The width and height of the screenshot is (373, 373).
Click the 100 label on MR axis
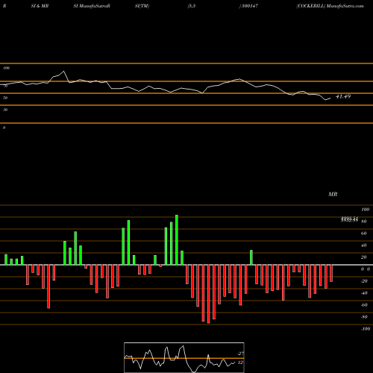point(365,210)
